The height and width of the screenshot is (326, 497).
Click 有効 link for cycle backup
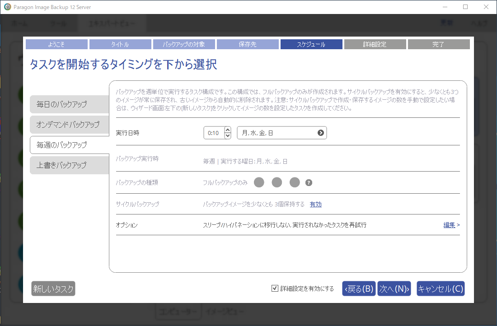click(315, 205)
